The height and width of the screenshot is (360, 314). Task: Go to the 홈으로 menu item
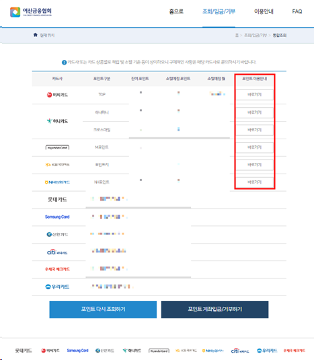pyautogui.click(x=176, y=11)
